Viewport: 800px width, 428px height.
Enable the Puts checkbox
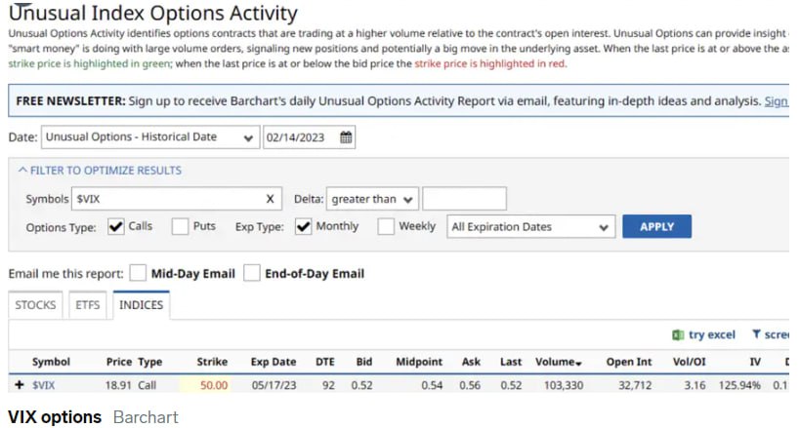tap(180, 227)
